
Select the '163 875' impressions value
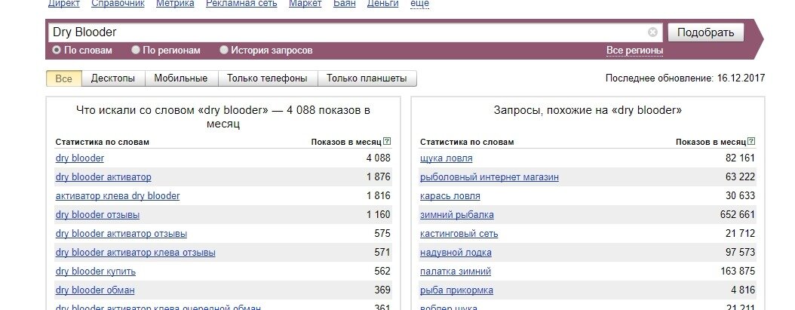[738, 272]
